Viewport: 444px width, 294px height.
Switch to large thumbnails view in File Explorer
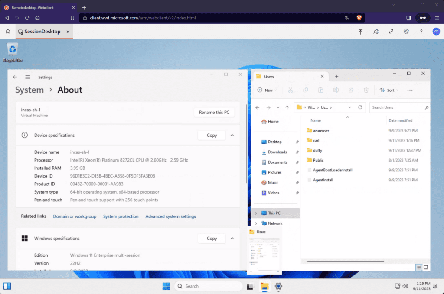pos(426,268)
